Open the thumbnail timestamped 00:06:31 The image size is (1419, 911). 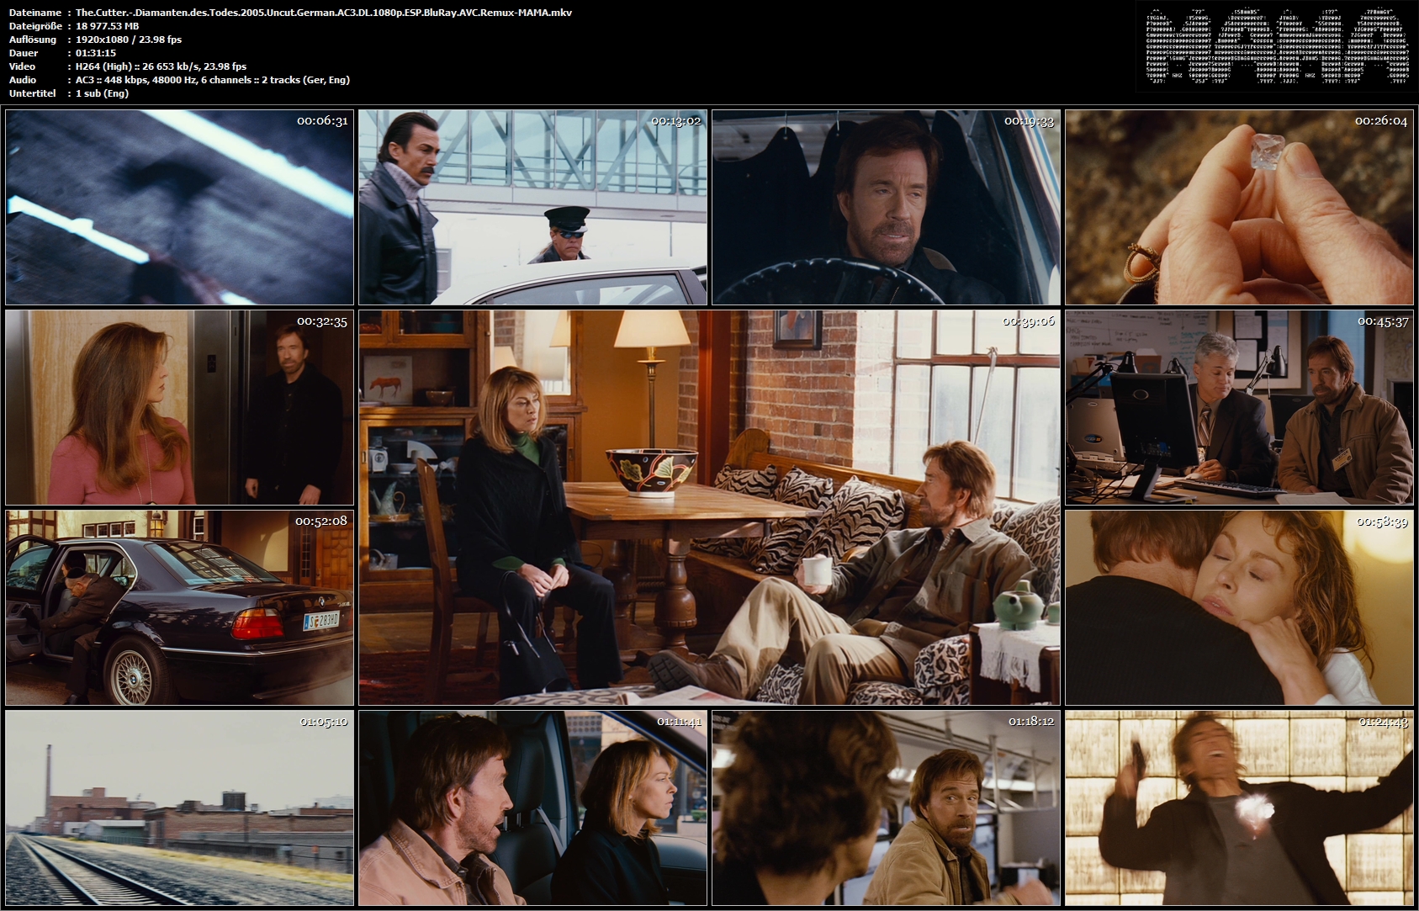coord(179,207)
